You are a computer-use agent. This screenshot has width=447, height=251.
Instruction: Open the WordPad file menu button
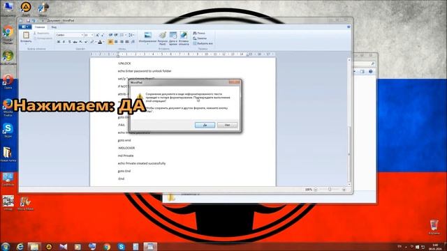[x=25, y=26]
